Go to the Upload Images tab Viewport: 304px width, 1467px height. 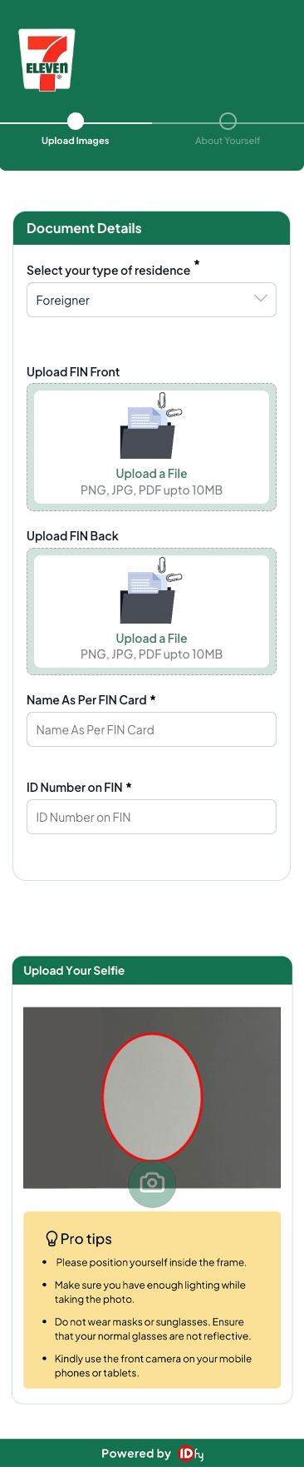76,141
